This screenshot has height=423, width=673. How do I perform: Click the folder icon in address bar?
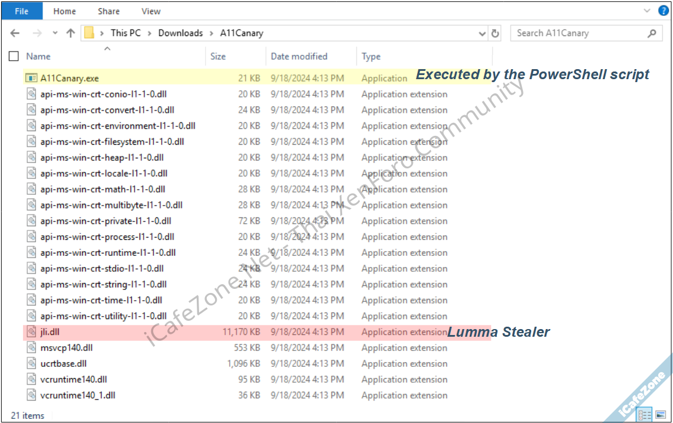coord(89,33)
